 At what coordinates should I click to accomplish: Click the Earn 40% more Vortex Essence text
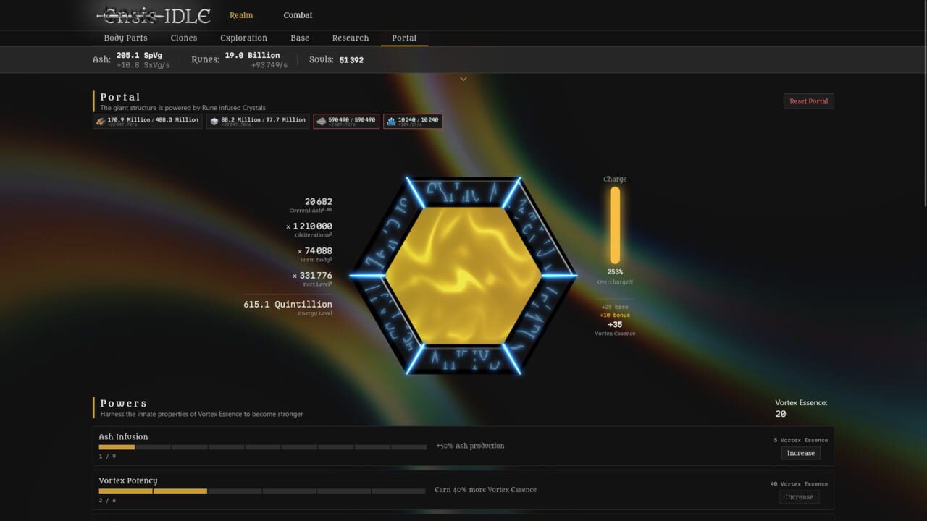(485, 490)
